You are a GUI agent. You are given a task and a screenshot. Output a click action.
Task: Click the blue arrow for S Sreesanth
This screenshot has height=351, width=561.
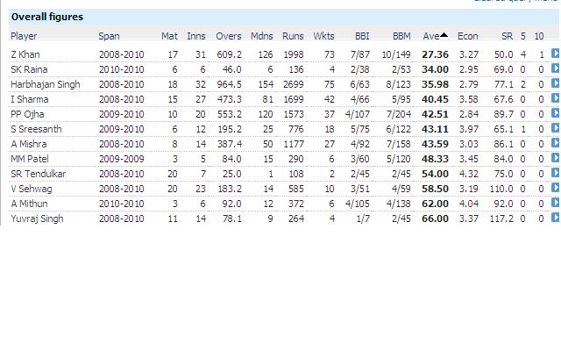coord(556,129)
